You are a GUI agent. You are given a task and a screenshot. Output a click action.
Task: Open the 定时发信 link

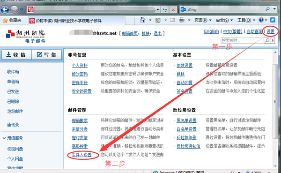tap(80, 138)
